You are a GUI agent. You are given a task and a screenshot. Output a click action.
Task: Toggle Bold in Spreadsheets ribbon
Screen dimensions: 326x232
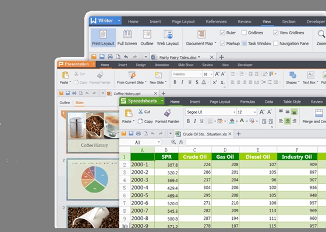tap(188, 121)
